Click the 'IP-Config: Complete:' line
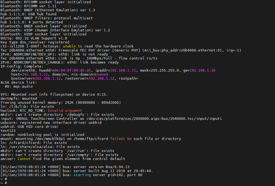 (x=22, y=66)
